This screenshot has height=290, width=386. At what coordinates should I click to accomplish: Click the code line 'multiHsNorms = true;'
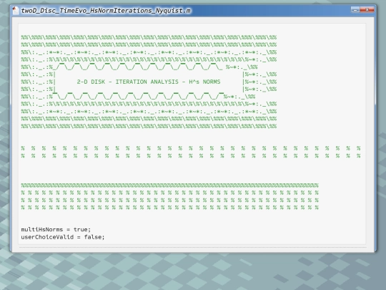click(x=56, y=229)
